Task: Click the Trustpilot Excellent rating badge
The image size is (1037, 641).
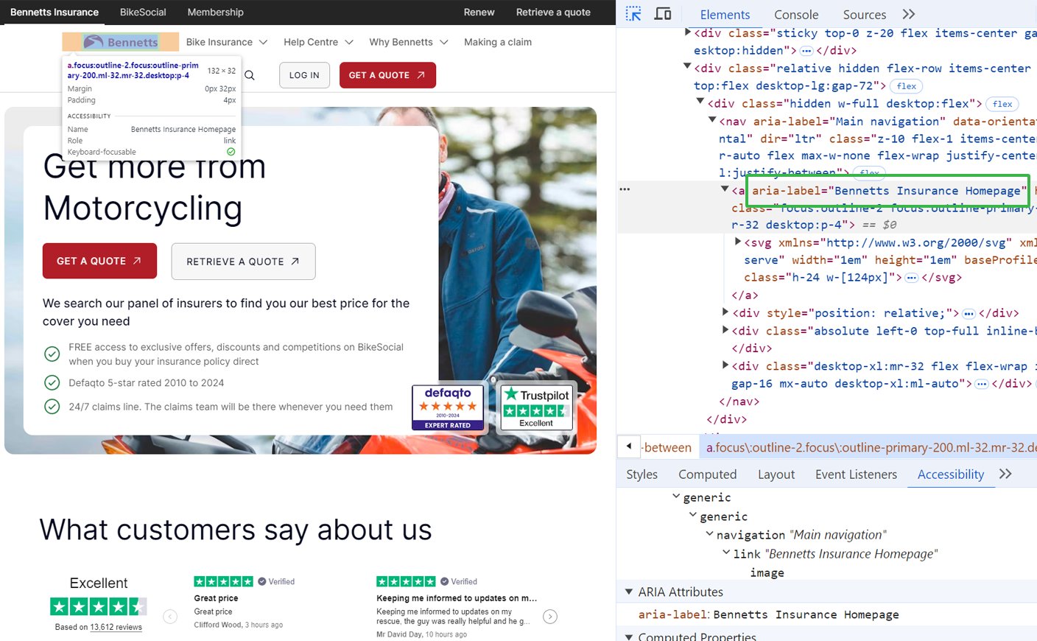Action: [536, 407]
